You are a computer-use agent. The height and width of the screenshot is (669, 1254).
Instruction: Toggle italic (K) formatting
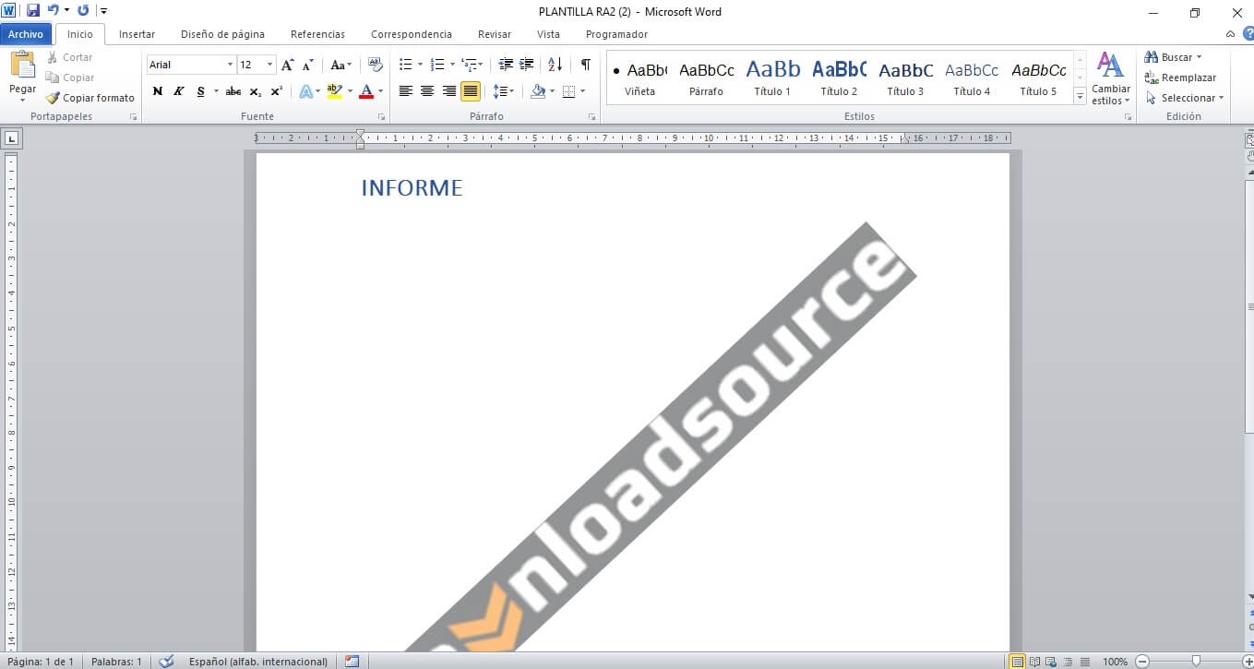coord(178,91)
